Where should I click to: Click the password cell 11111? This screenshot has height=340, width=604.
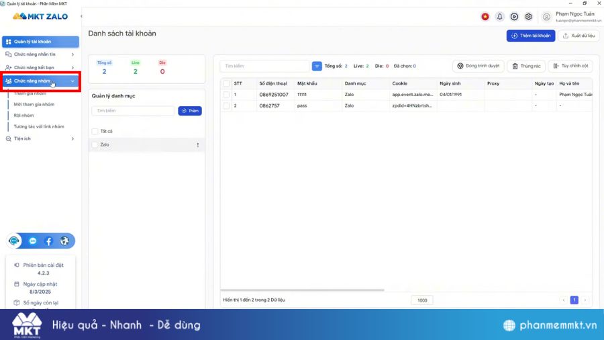tap(302, 95)
